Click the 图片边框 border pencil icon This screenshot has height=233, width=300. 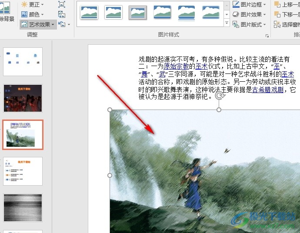point(236,4)
